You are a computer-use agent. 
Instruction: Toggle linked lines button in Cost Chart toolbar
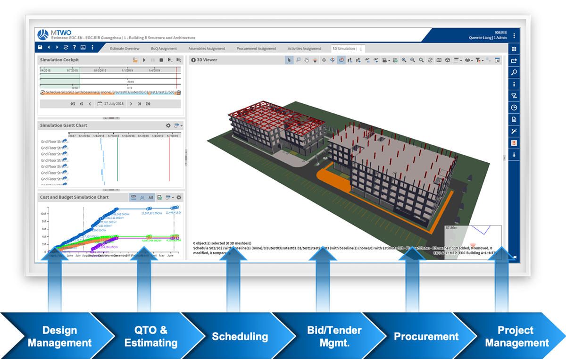(x=133, y=197)
